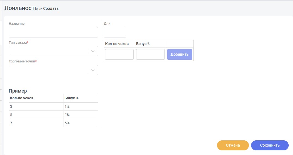This screenshot has height=155, width=293.
Task: Select example cell showing 5%
Action: tap(81, 123)
